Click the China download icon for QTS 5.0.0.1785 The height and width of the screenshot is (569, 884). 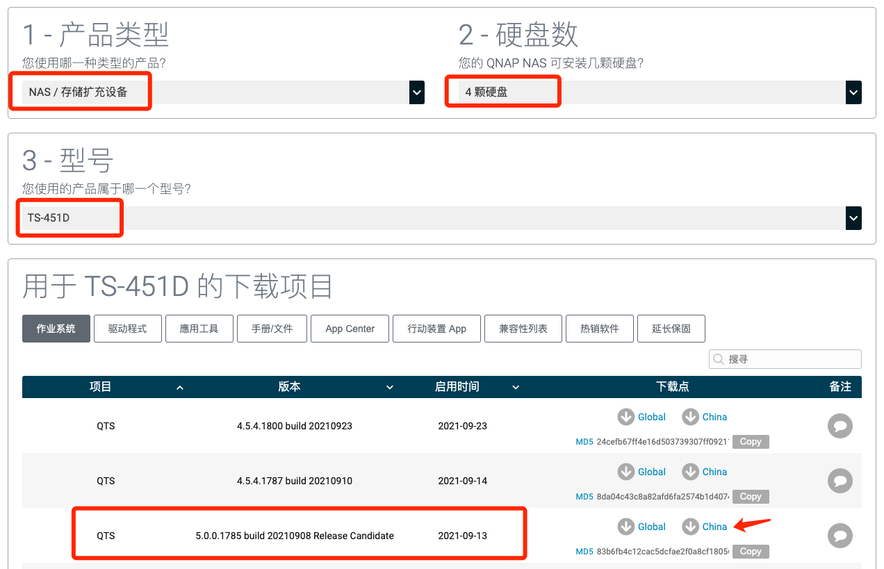(x=690, y=527)
